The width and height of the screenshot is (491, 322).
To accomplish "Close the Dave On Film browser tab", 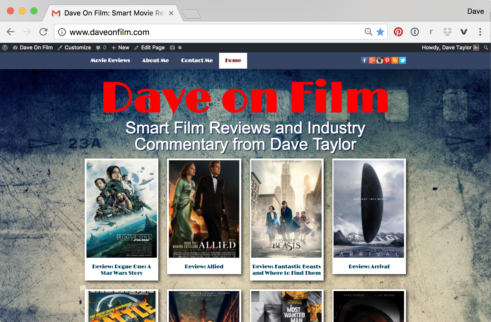I will coord(171,13).
